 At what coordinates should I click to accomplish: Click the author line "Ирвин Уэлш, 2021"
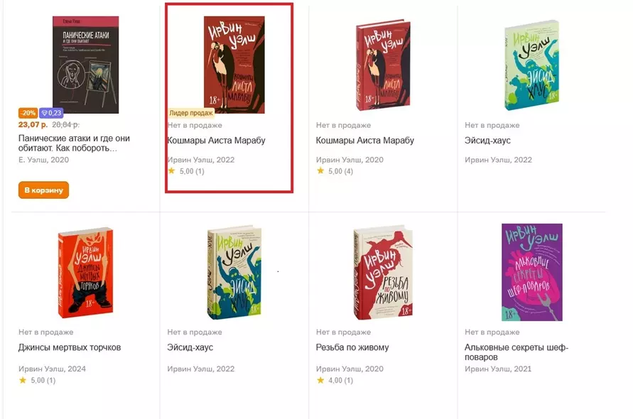coord(498,369)
